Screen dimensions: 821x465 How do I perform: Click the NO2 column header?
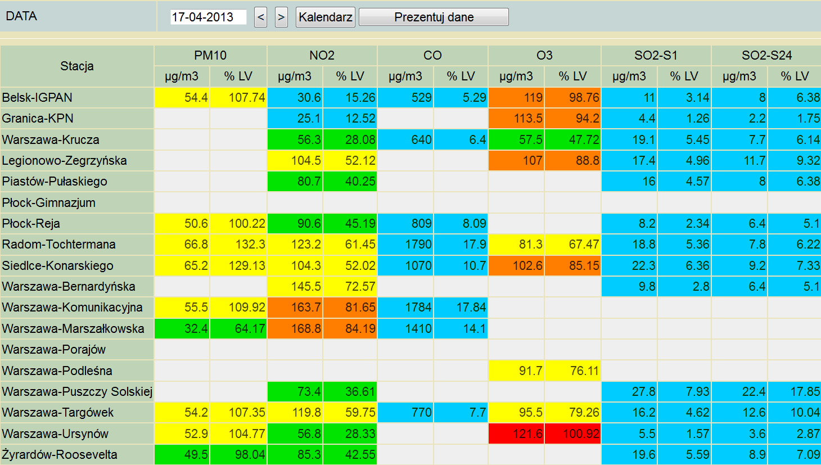pyautogui.click(x=322, y=55)
